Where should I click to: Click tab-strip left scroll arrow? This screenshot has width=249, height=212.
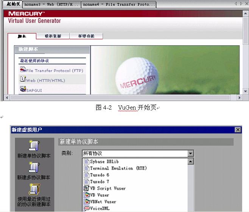click(x=236, y=3)
